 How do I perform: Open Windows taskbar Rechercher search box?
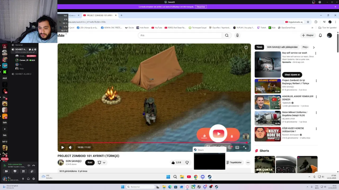tap(140, 187)
